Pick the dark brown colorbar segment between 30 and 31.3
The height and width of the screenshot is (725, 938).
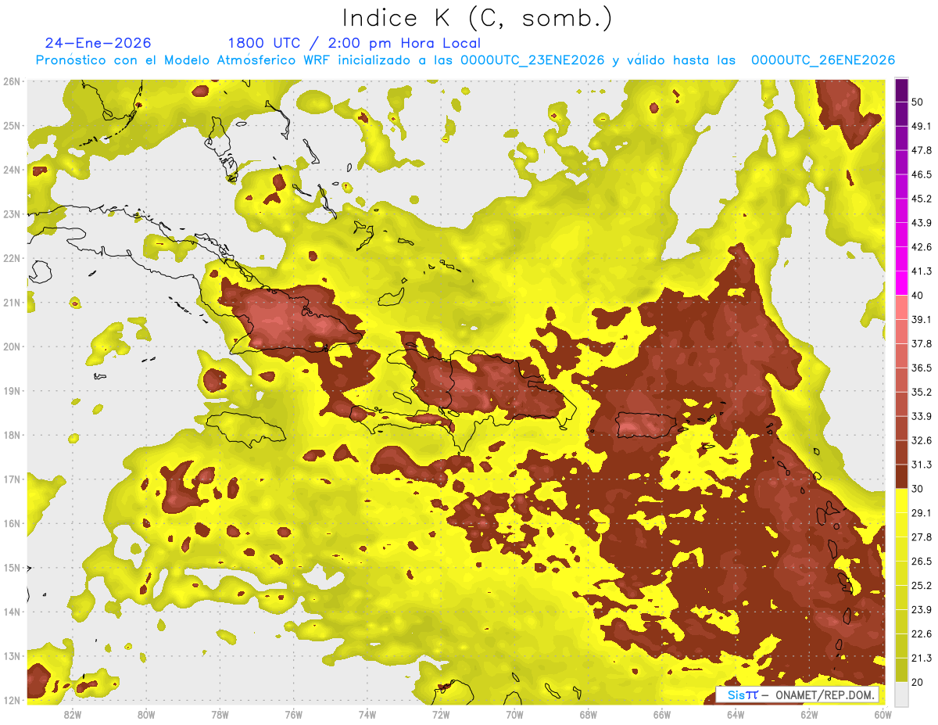[x=901, y=476]
